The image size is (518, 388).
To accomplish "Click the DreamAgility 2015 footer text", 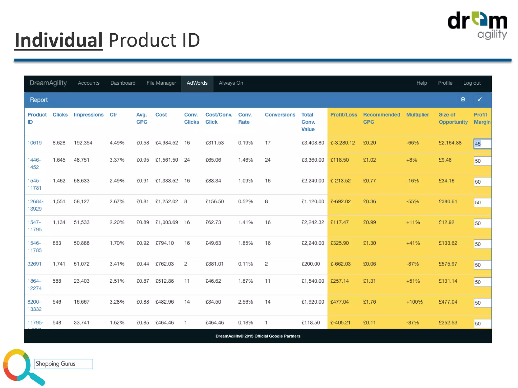I will (258, 336).
